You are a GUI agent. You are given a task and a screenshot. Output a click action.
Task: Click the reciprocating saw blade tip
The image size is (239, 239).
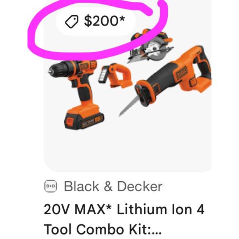point(121,114)
